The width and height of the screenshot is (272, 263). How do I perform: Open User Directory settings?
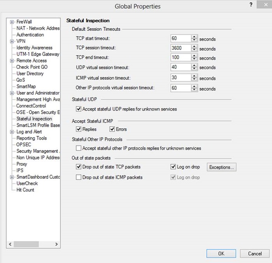click(30, 74)
